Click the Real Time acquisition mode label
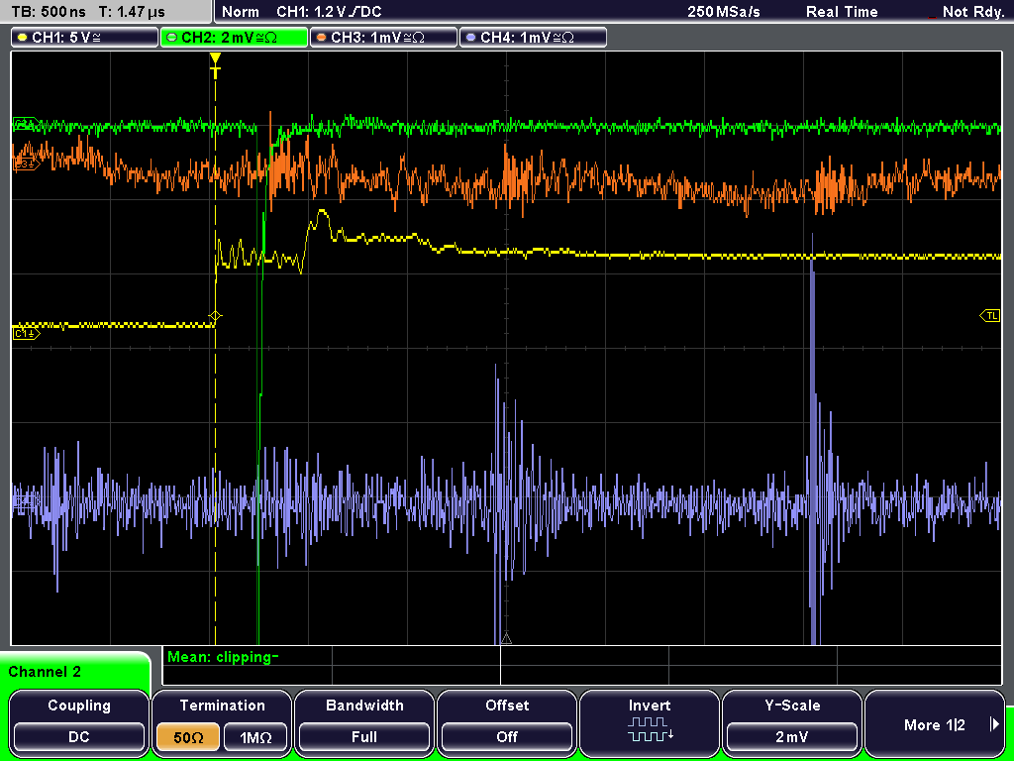 (x=842, y=12)
